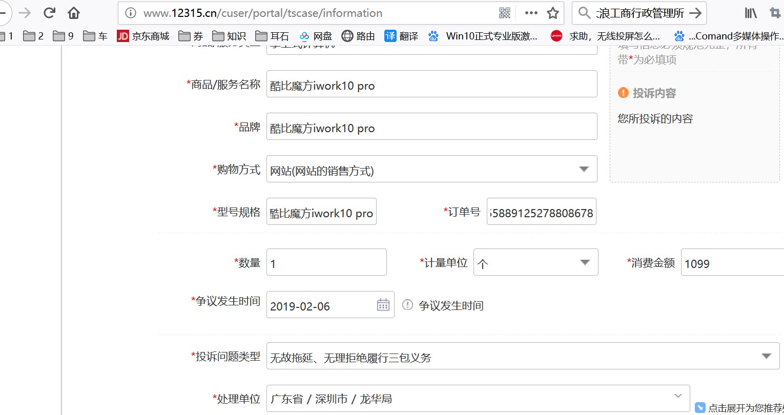Open the browser library icon
Image resolution: width=784 pixels, height=415 pixels.
coord(751,13)
